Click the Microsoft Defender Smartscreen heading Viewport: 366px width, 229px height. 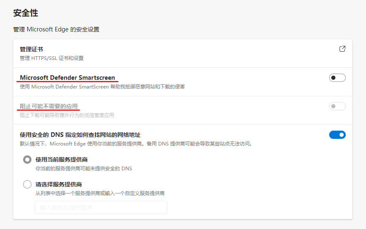[67, 78]
